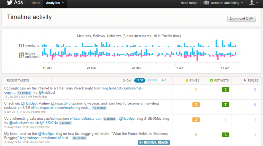The width and height of the screenshot is (263, 146).
Task: Open @HubSpot link in Copyright Law tweet
Action: 47,93
